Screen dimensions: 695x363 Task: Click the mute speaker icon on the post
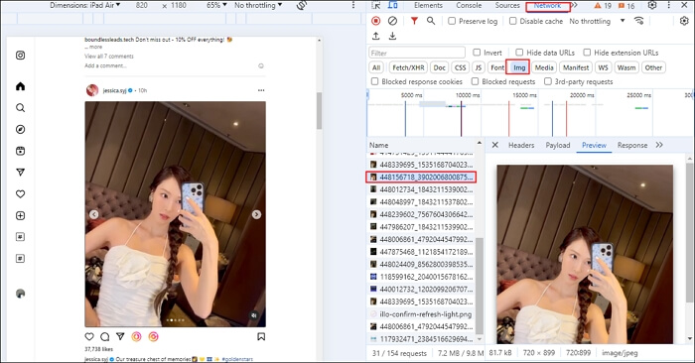pos(254,315)
